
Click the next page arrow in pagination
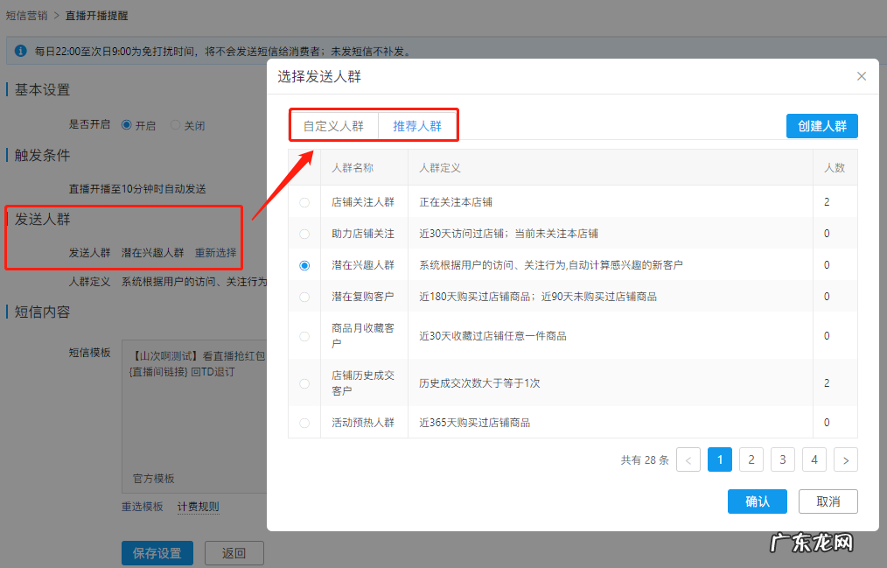point(845,459)
